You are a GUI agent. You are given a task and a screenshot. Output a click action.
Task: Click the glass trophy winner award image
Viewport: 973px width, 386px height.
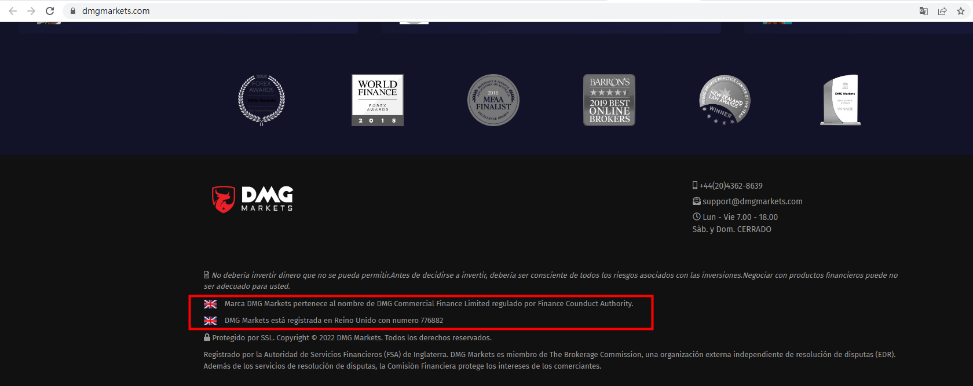841,100
